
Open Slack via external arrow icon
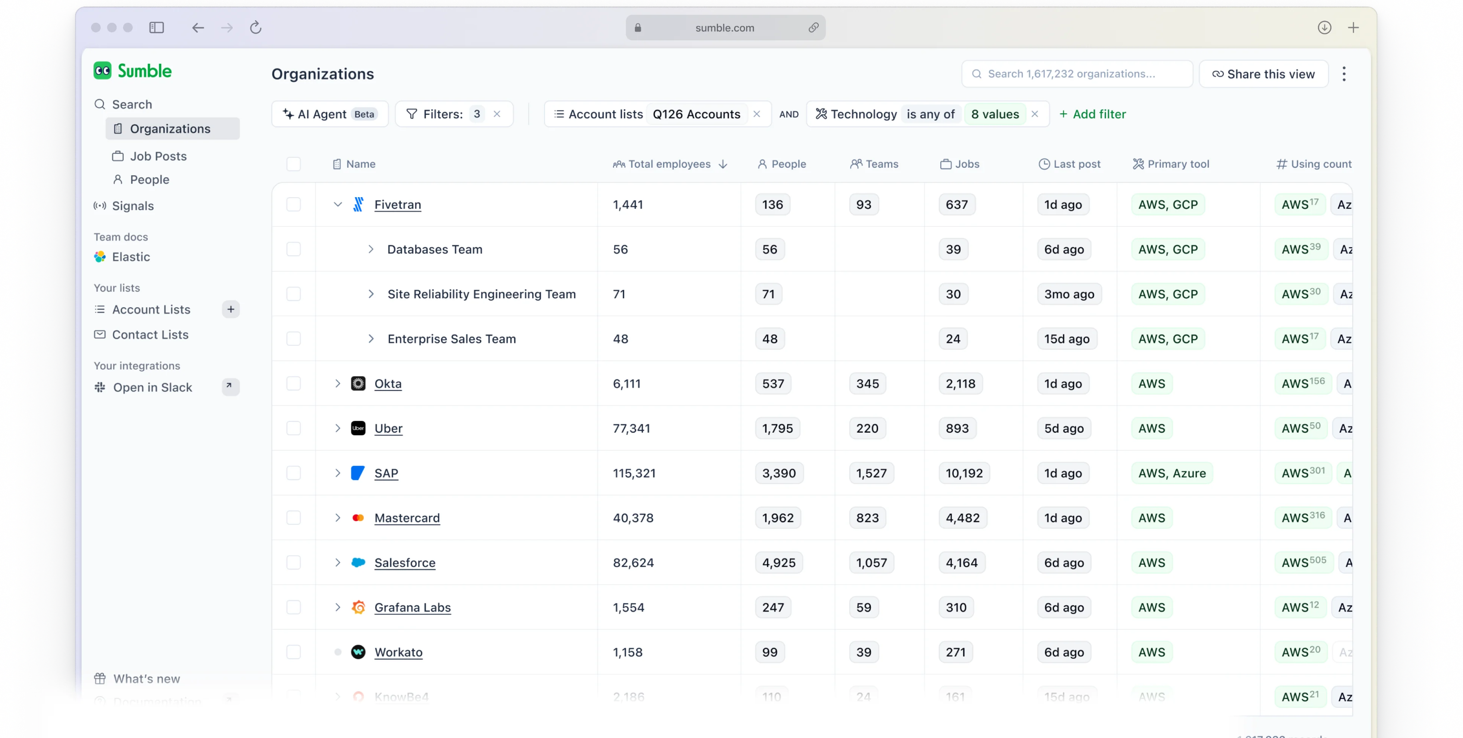[229, 387]
